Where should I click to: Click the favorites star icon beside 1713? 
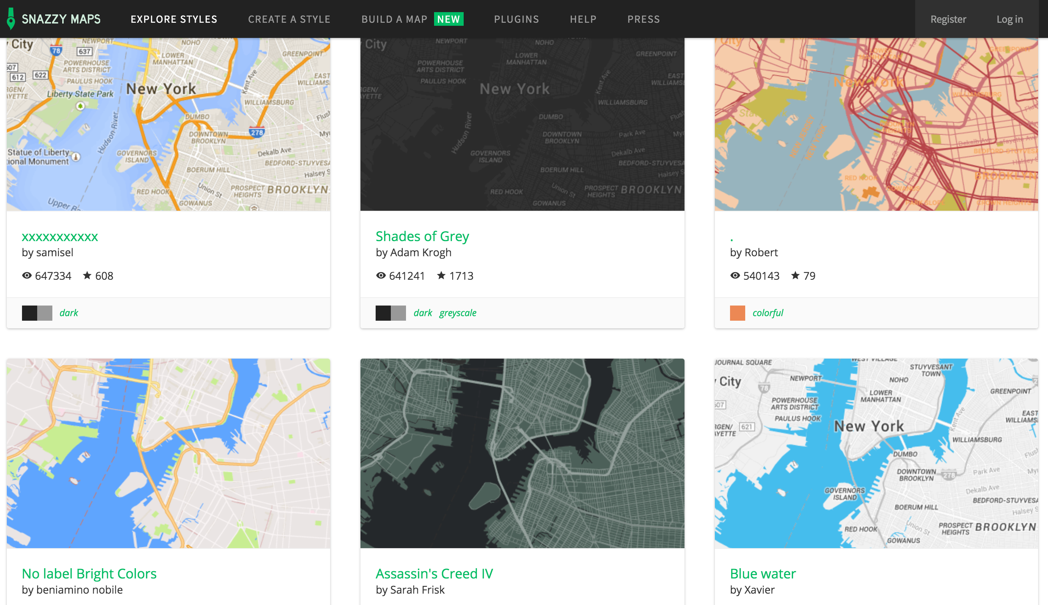(x=441, y=275)
